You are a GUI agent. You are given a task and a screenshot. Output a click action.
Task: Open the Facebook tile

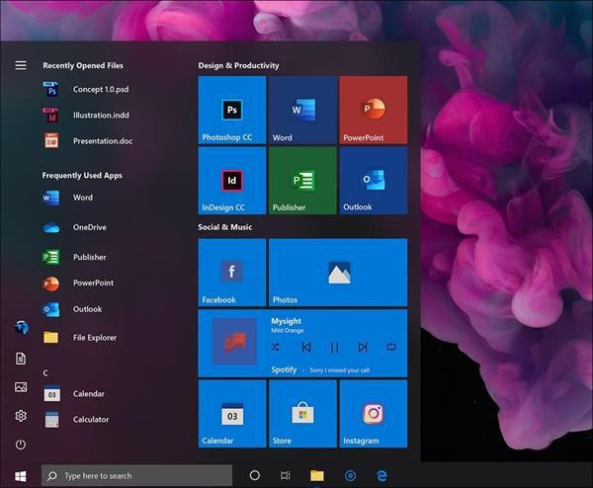tap(232, 273)
